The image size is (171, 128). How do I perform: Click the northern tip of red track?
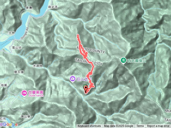click(78, 35)
